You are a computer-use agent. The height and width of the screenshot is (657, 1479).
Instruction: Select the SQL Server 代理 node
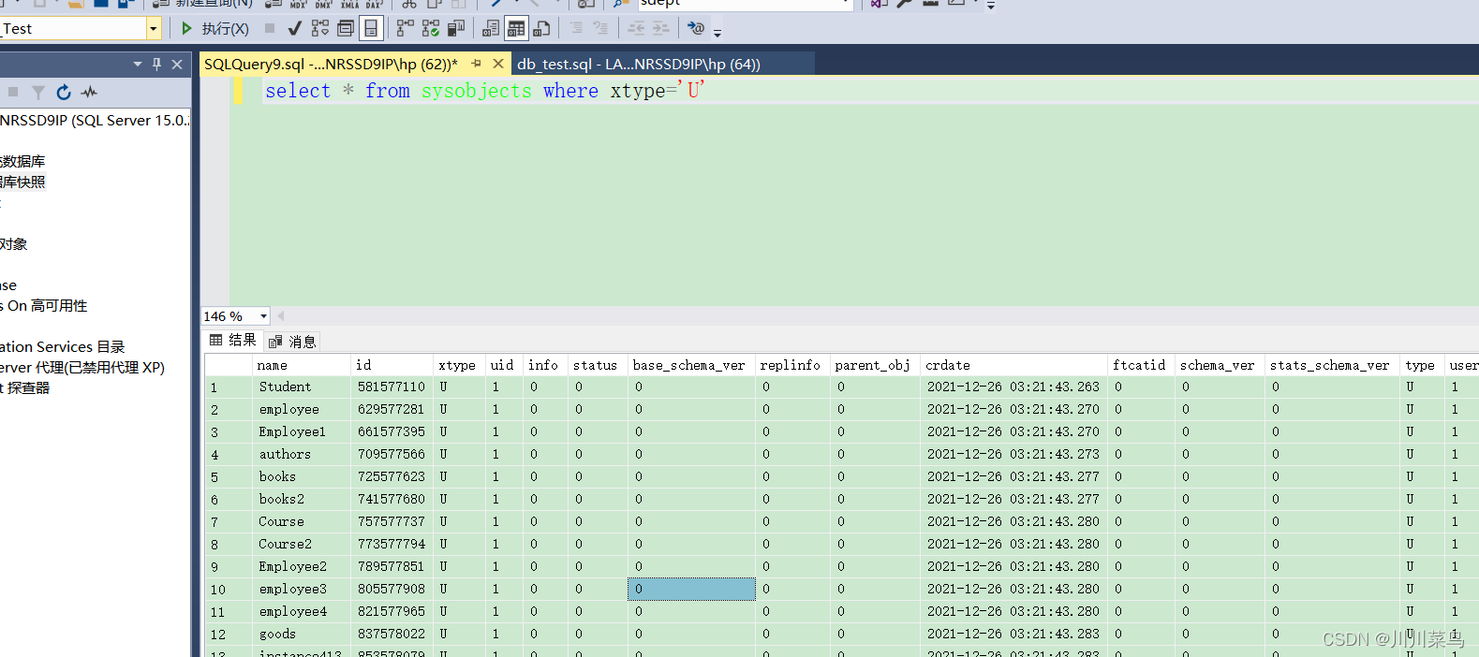[x=82, y=367]
